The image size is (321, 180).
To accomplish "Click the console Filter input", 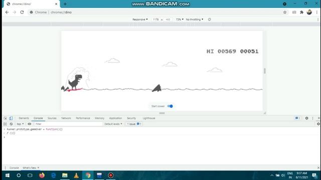I will [68, 124].
